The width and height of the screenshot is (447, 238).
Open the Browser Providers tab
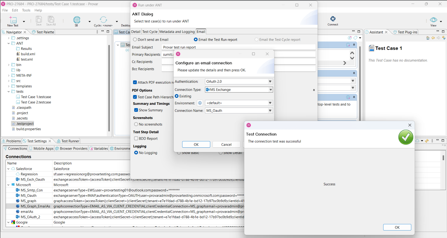71,149
